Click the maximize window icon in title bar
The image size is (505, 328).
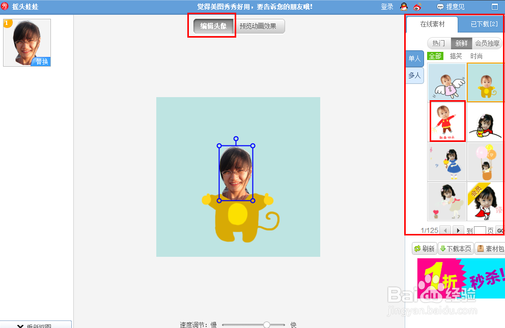[x=495, y=7]
